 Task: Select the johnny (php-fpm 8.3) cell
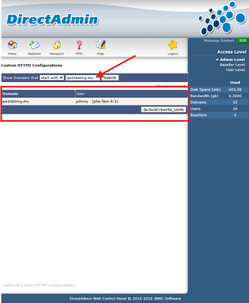pos(131,101)
